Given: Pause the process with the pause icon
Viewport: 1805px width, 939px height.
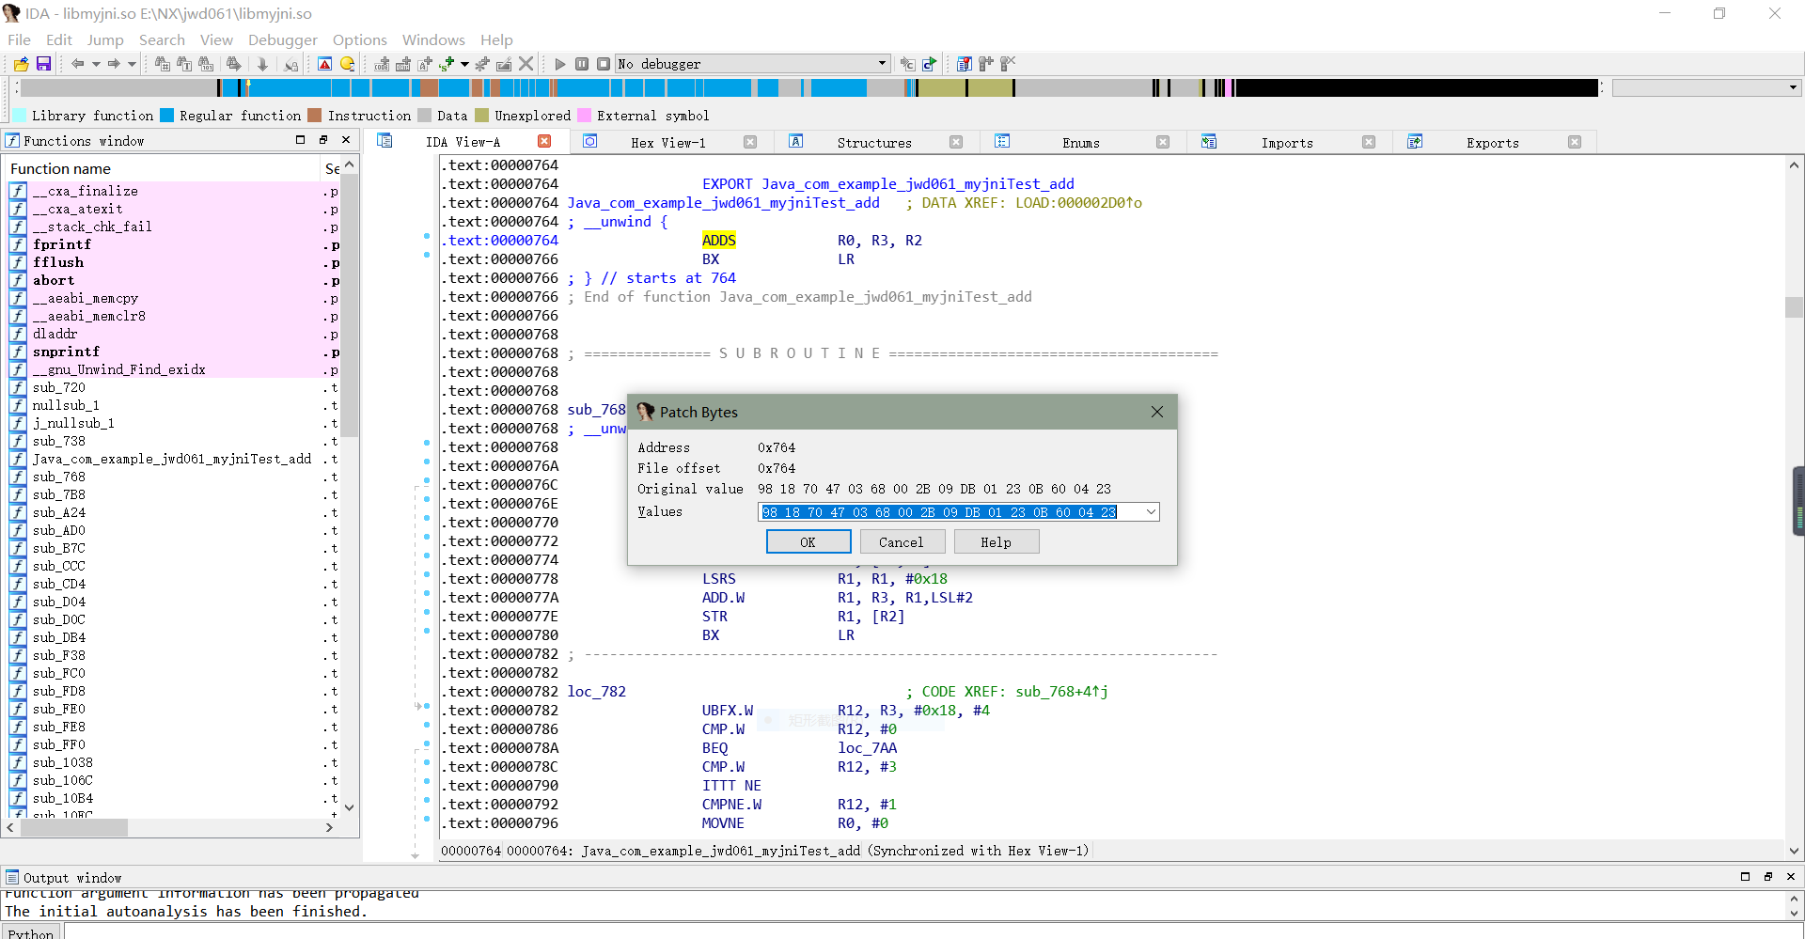Looking at the screenshot, I should click(x=582, y=64).
